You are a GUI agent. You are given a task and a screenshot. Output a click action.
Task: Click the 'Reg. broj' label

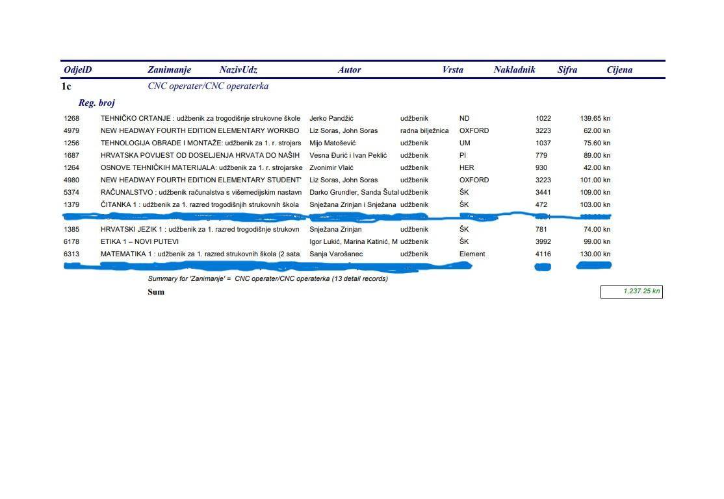tap(96, 103)
